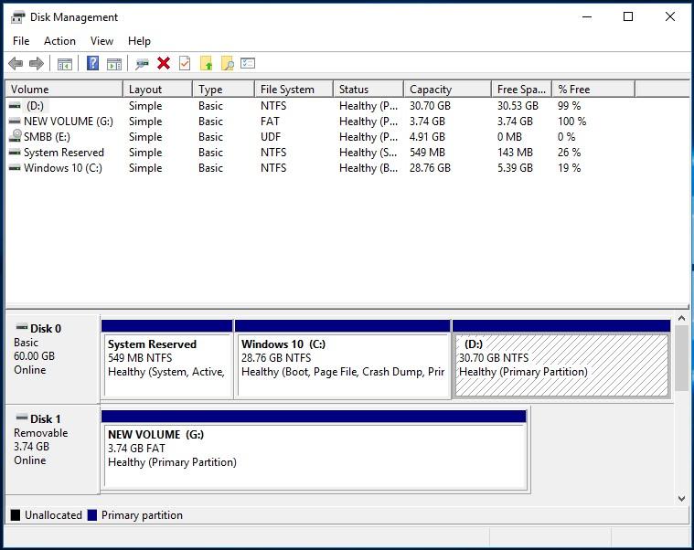Click Show/Hide Console Tree icon
The width and height of the screenshot is (694, 550).
[65, 64]
